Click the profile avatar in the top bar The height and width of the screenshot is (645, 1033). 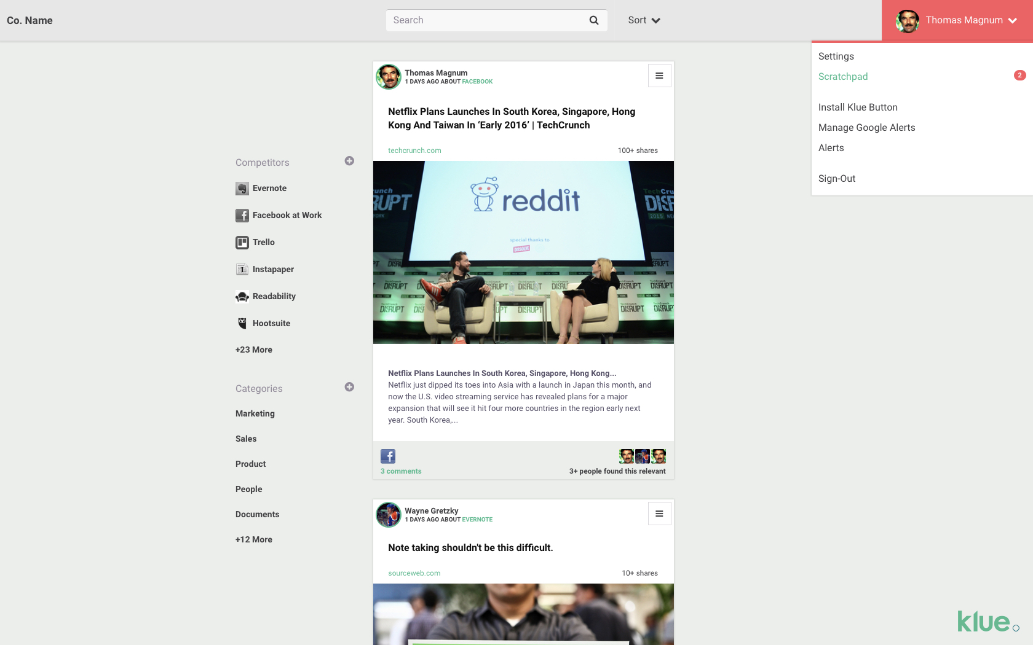point(908,21)
